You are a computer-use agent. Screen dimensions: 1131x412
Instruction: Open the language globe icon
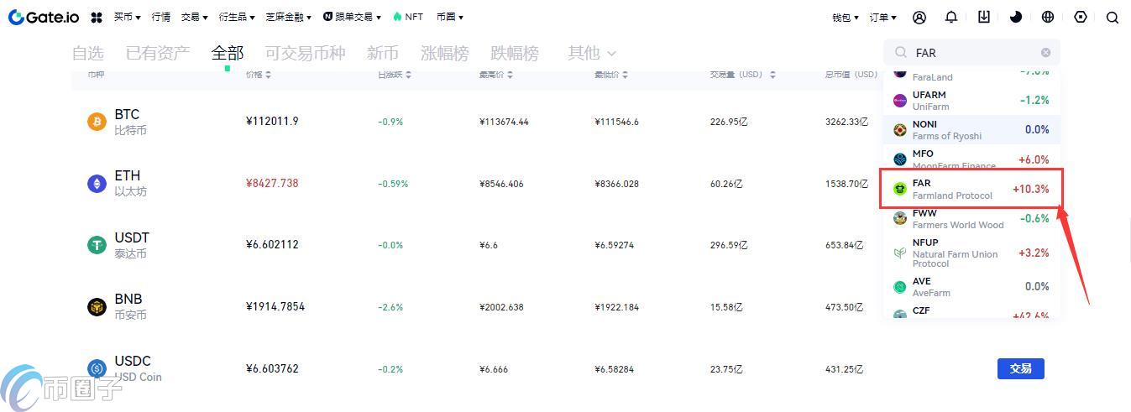tap(1048, 17)
